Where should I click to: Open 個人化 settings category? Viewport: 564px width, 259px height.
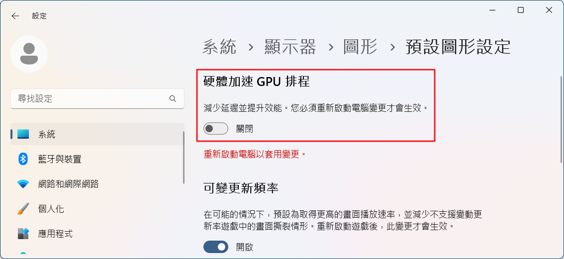(51, 209)
